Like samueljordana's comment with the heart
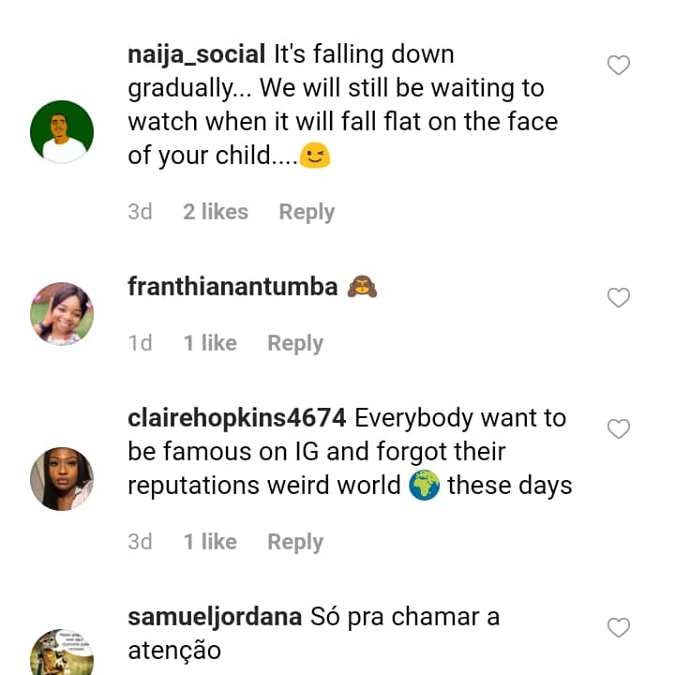 click(x=618, y=628)
